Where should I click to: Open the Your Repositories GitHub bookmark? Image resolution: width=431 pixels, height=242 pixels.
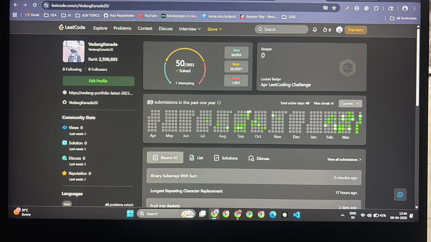pos(119,15)
